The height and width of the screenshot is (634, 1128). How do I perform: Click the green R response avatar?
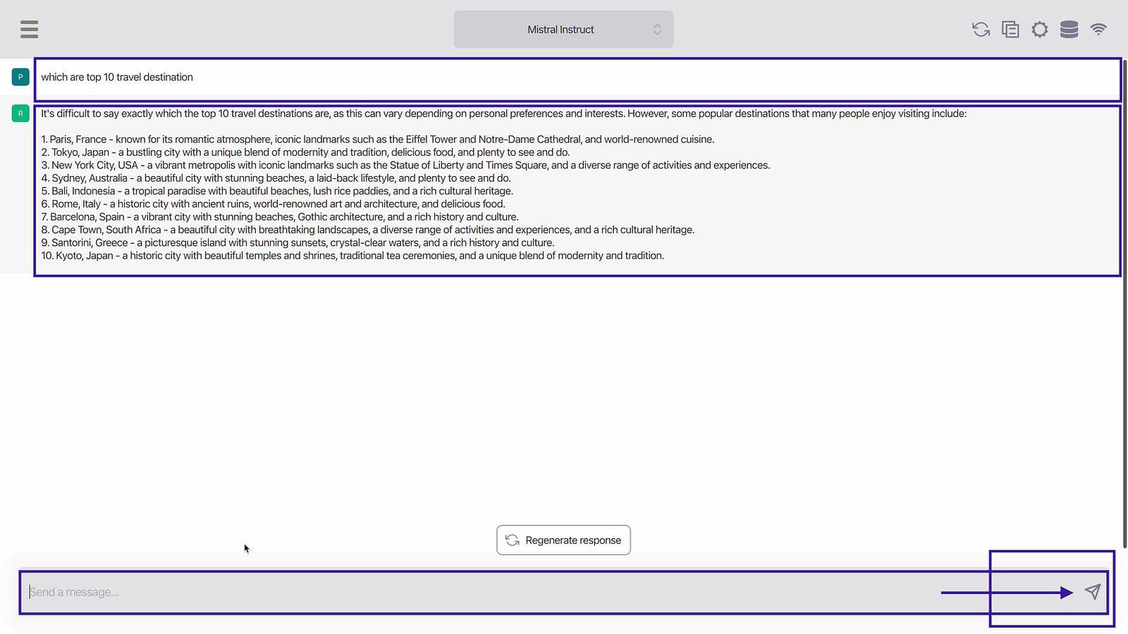(20, 113)
